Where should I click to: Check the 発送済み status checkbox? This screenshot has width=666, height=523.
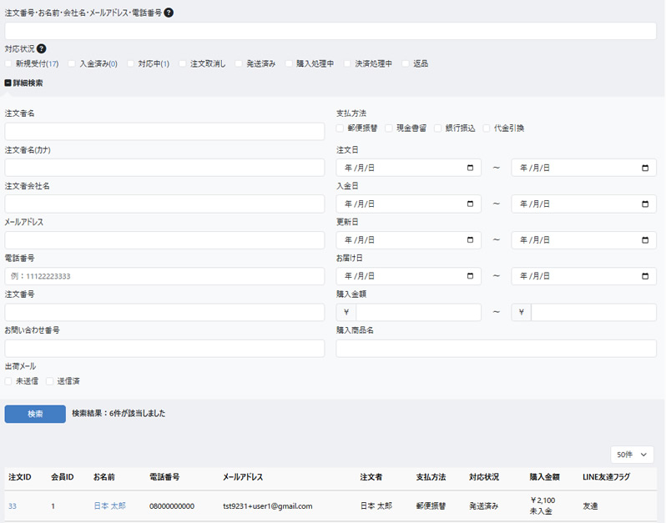[x=239, y=63]
